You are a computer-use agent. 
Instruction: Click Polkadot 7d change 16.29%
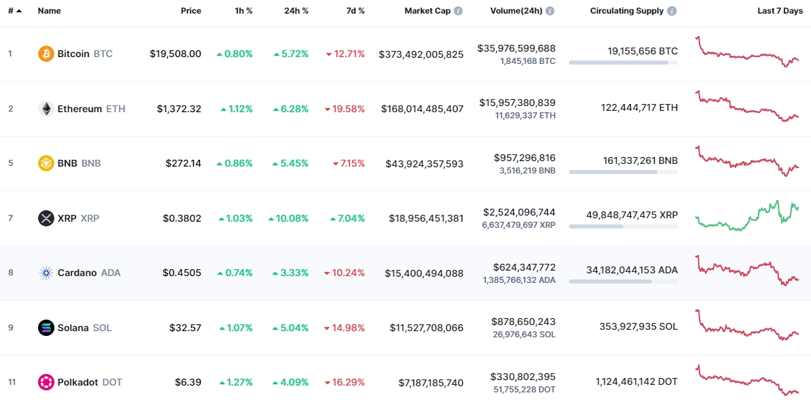345,383
